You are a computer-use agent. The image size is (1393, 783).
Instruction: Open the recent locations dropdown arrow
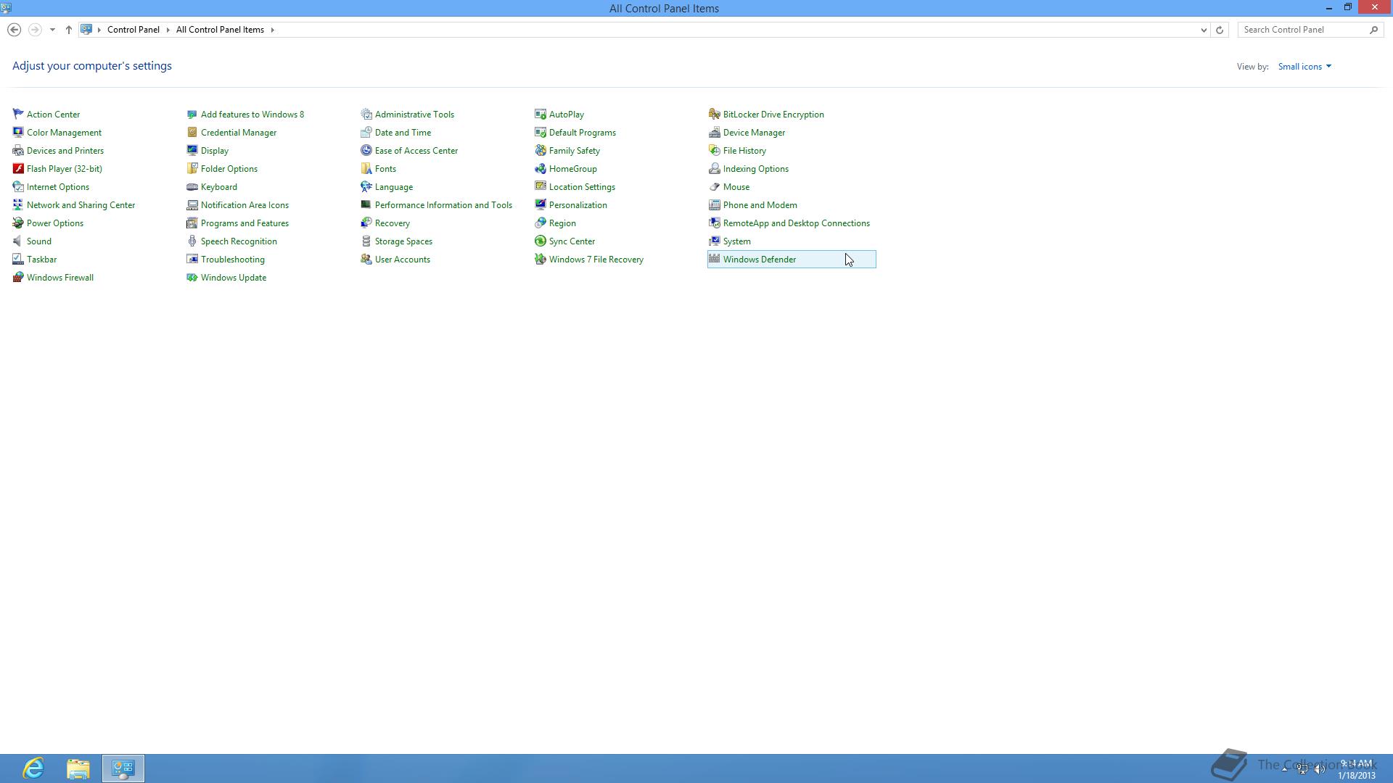[x=52, y=30]
